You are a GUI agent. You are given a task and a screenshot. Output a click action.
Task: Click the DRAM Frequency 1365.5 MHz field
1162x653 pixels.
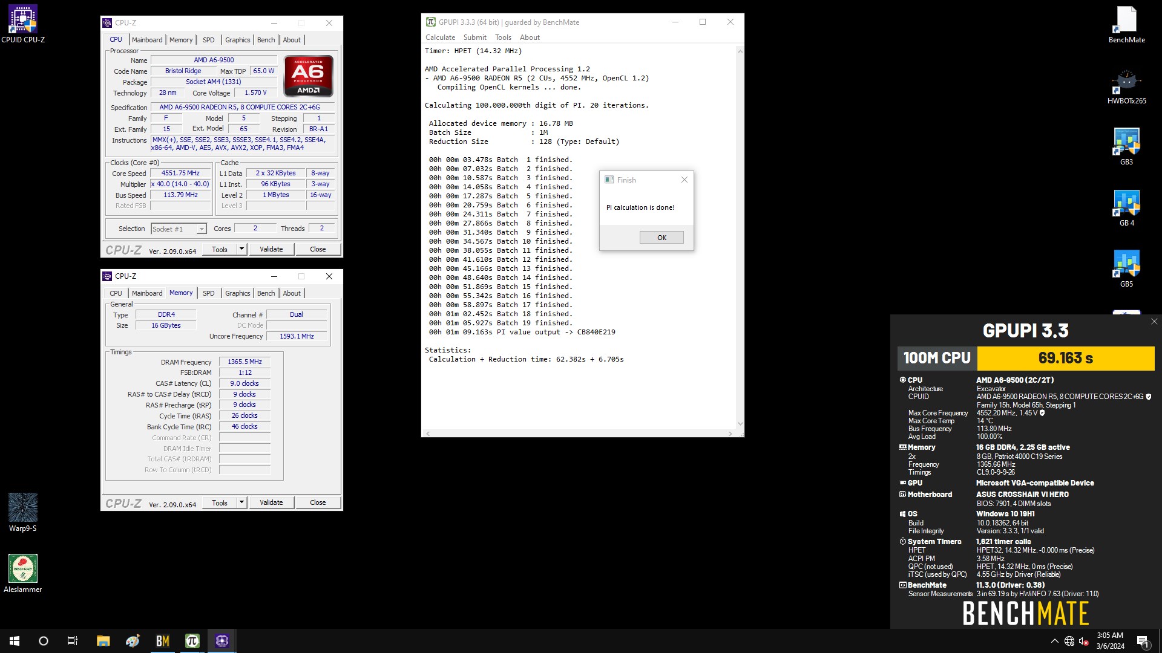[245, 362]
